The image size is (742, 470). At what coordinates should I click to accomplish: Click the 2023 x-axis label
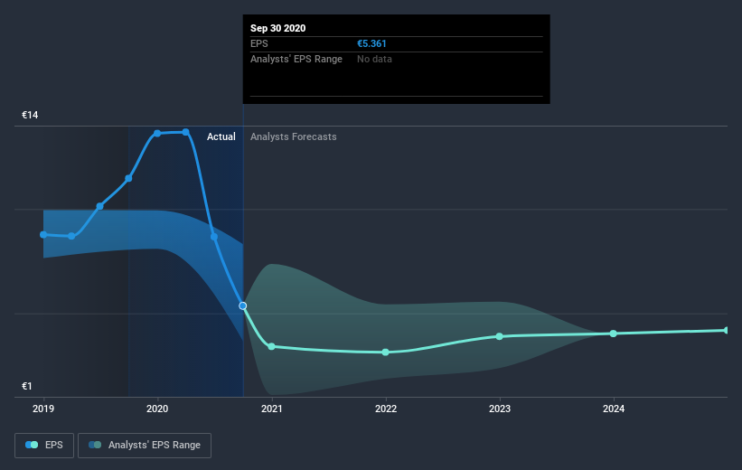coord(499,409)
